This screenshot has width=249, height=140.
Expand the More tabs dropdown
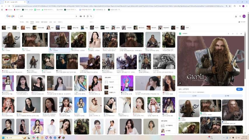tap(60, 22)
